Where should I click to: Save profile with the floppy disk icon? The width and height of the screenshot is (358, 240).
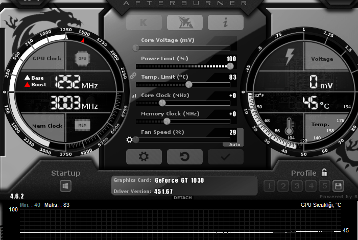[x=339, y=186]
